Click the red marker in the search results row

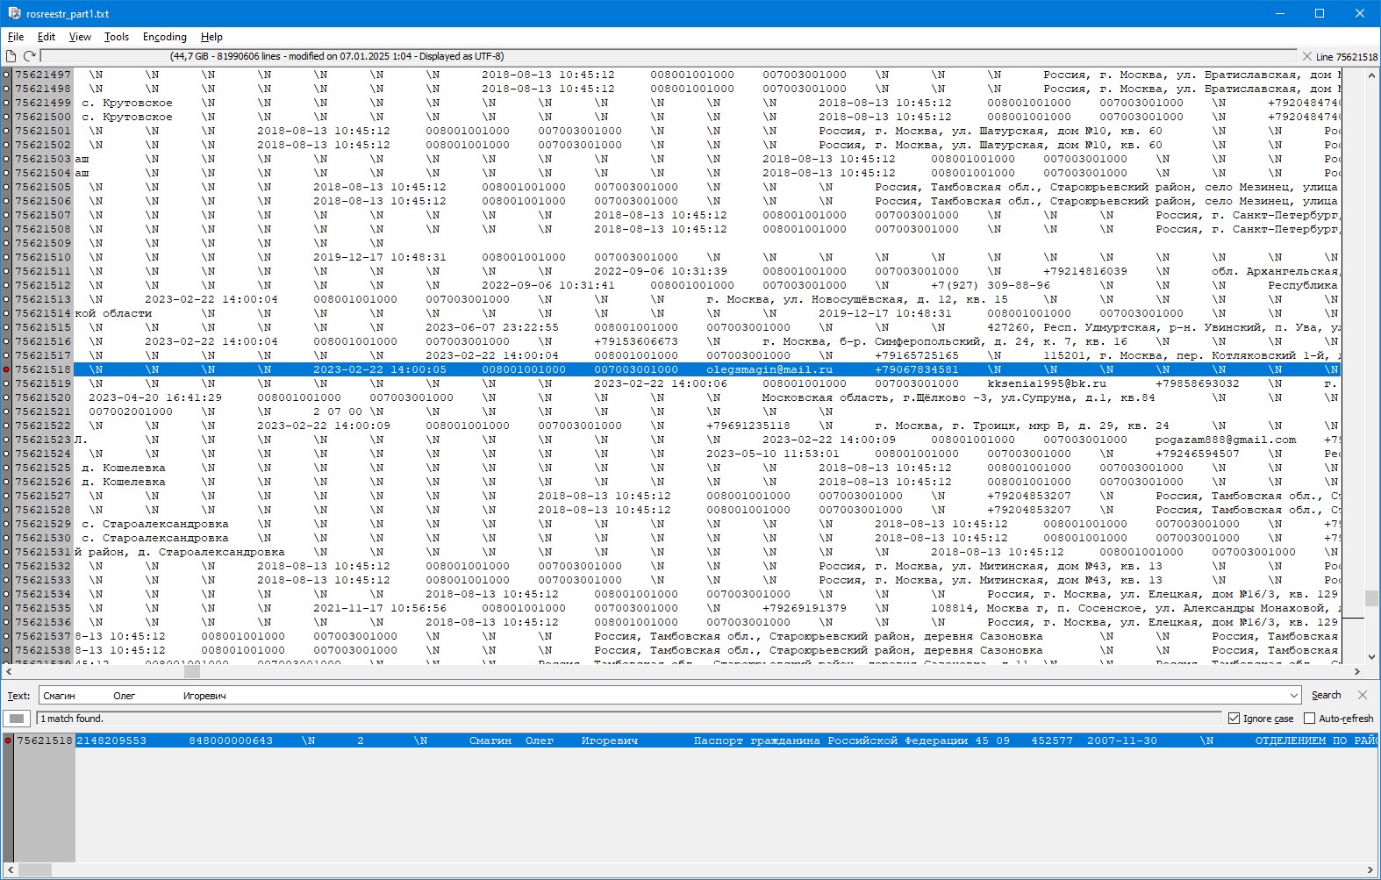point(8,740)
